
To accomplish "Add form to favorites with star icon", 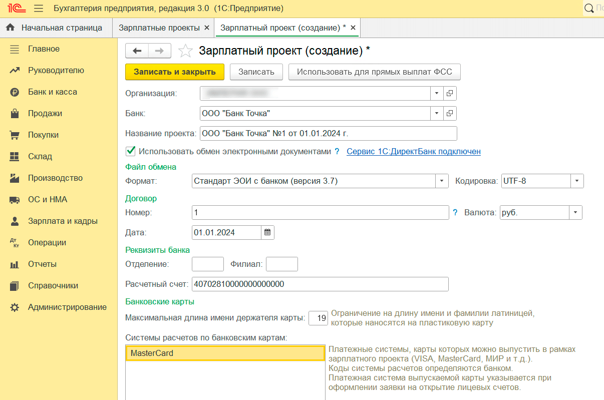I will [185, 51].
